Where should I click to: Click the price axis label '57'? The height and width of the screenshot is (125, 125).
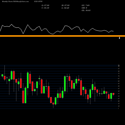click(x=119, y=83)
